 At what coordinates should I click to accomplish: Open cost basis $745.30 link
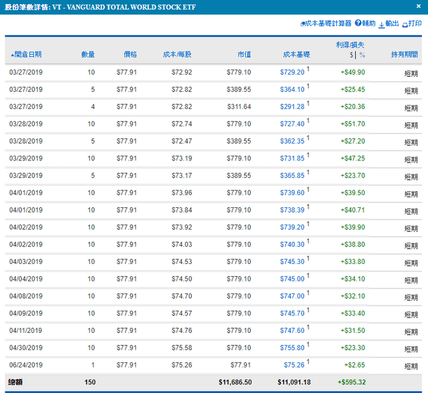[x=292, y=261]
